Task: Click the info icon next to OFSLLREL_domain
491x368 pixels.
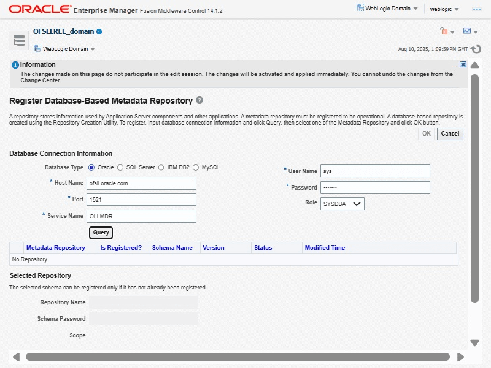Action: 99,32
